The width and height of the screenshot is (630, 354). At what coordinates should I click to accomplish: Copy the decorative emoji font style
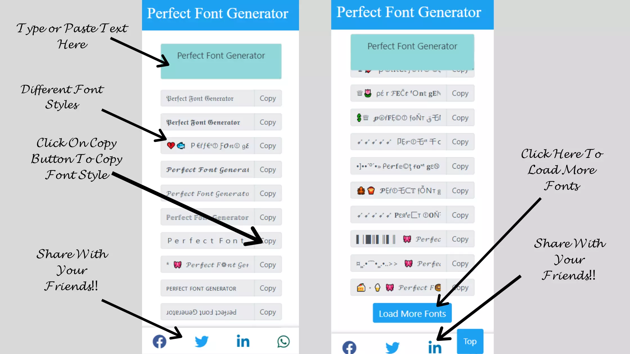[x=268, y=146]
